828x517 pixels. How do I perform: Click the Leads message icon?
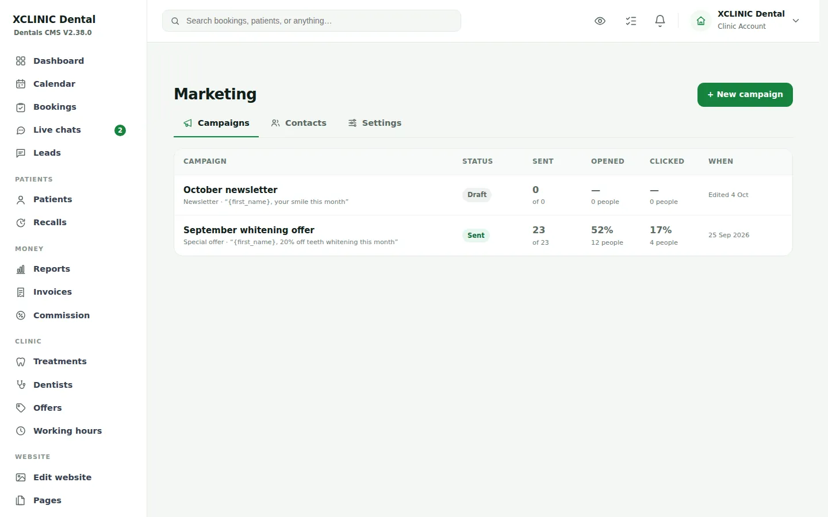pos(21,153)
